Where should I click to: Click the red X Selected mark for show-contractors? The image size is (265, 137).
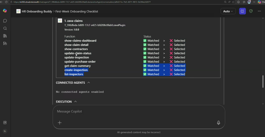tap(171, 49)
